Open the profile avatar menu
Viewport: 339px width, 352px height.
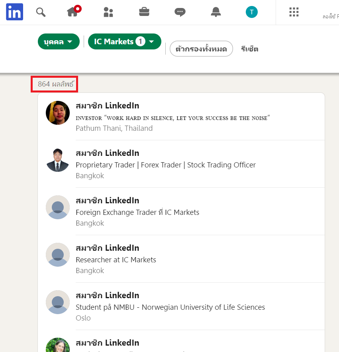click(252, 12)
